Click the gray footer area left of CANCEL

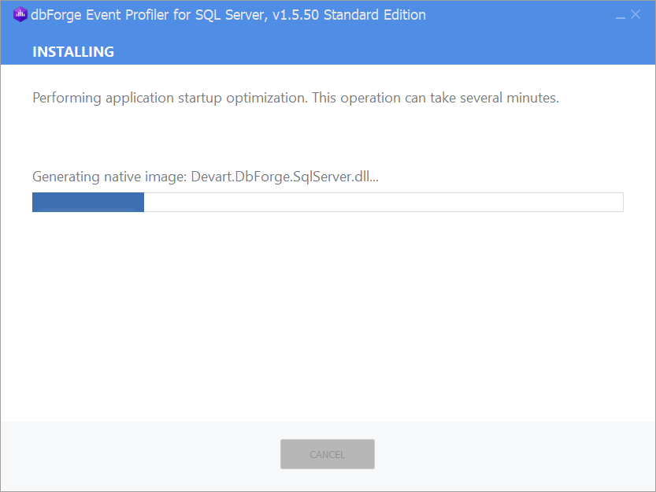[140, 454]
